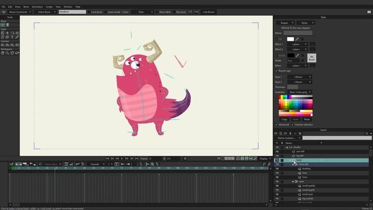Select the Pan Workspace hand tool
The image size is (373, 210).
pos(2,53)
